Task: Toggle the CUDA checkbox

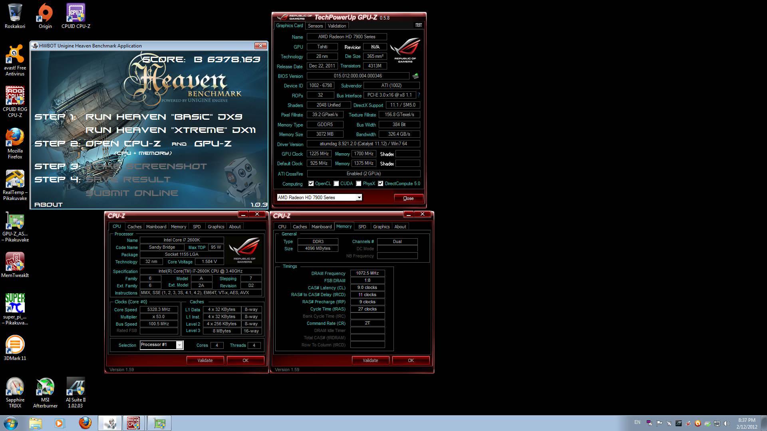Action: coord(336,184)
